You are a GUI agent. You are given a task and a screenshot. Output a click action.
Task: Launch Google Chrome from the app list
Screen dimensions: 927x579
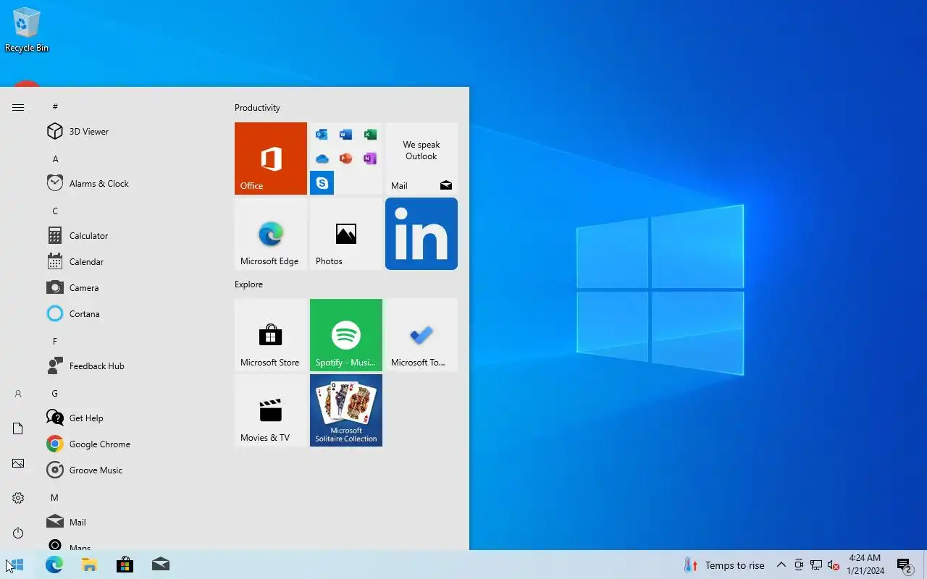130,444
